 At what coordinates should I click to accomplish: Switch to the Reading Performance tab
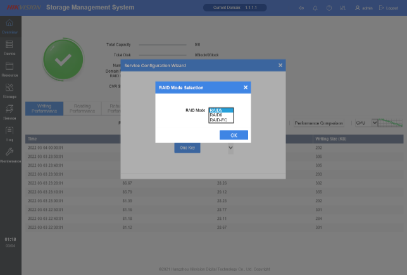coord(82,109)
